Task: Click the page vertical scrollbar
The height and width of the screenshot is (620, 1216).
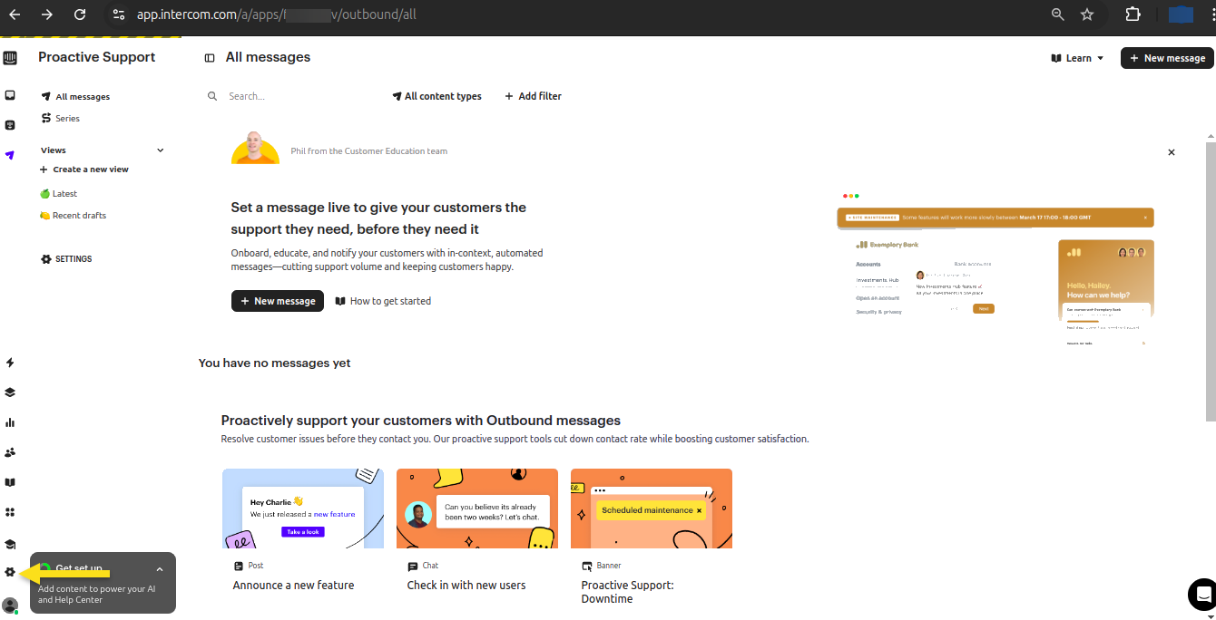Action: [x=1211, y=281]
